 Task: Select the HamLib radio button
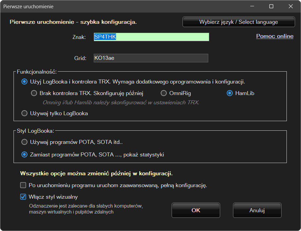coord(230,93)
